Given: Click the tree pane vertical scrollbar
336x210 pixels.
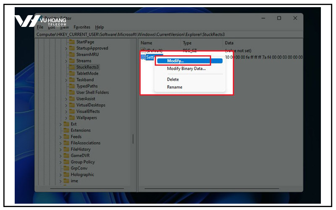Looking at the screenshot, I should (x=133, y=139).
